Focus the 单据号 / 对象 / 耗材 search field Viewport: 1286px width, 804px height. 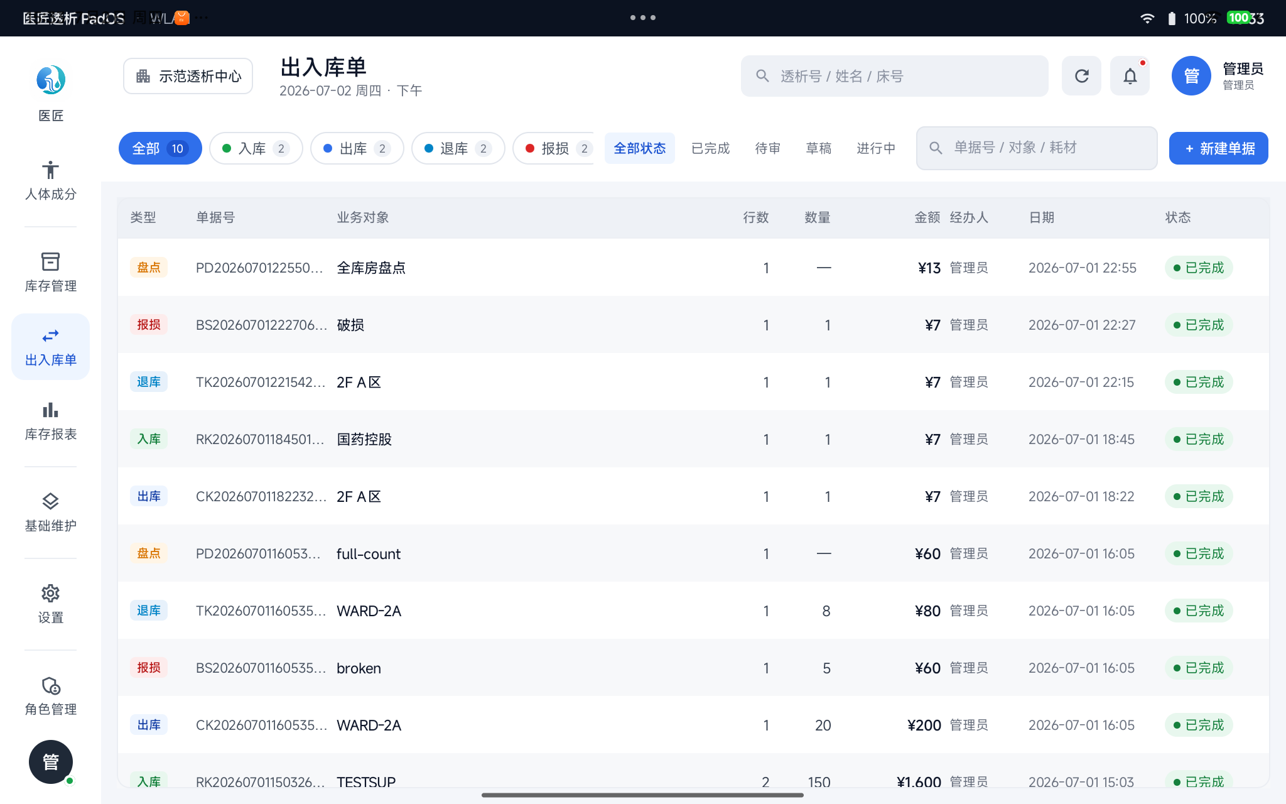coord(1037,148)
